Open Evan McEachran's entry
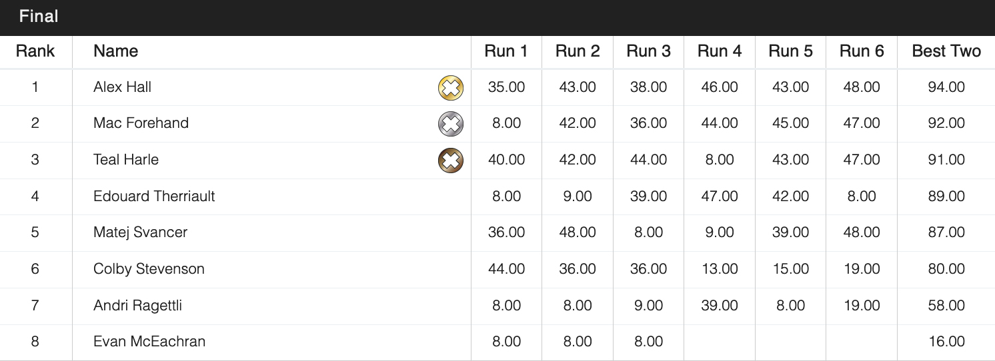 coord(149,342)
